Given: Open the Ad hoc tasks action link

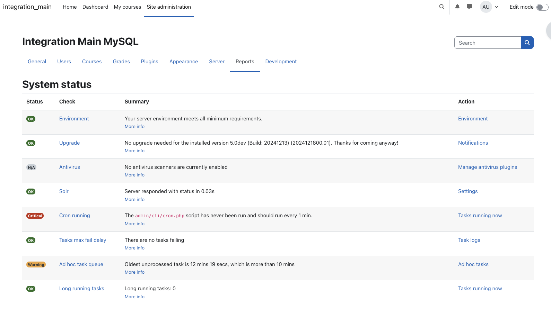Looking at the screenshot, I should point(473,264).
